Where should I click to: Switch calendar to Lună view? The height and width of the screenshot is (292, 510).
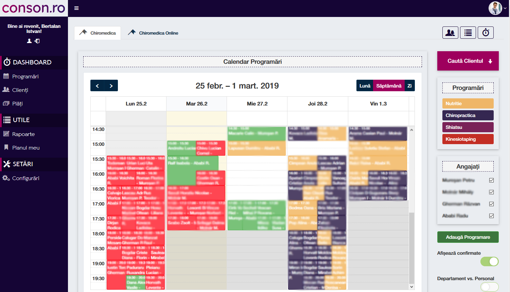point(365,86)
